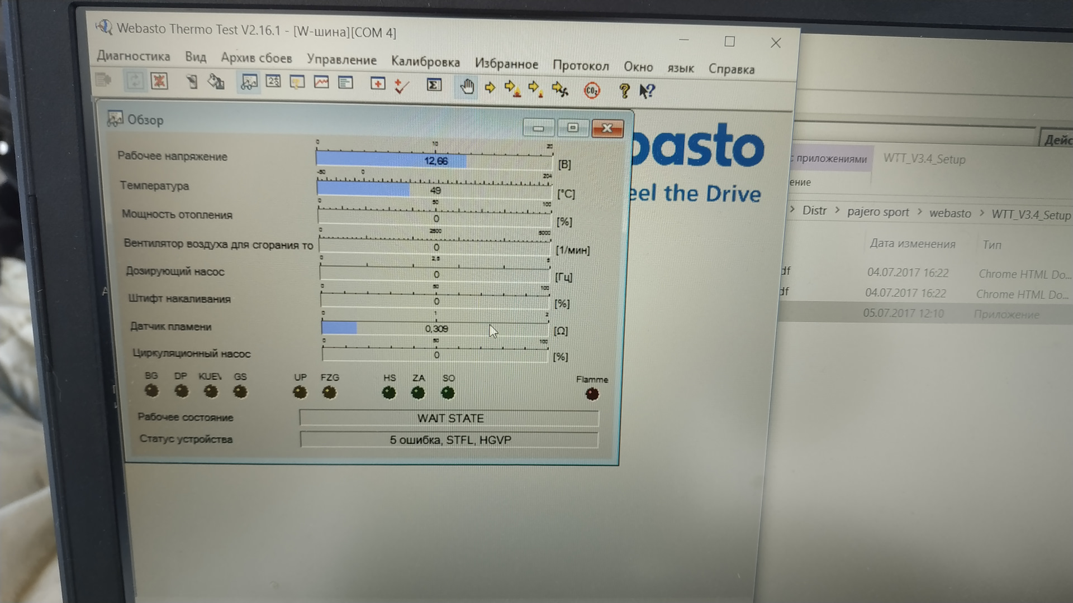Click Webasto Thermo Test title bar icon
Screen dimensions: 1073x603
coord(103,26)
